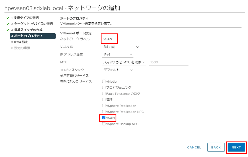Click the MTU 1500 value field
This screenshot has height=157, width=248.
tap(169, 62)
